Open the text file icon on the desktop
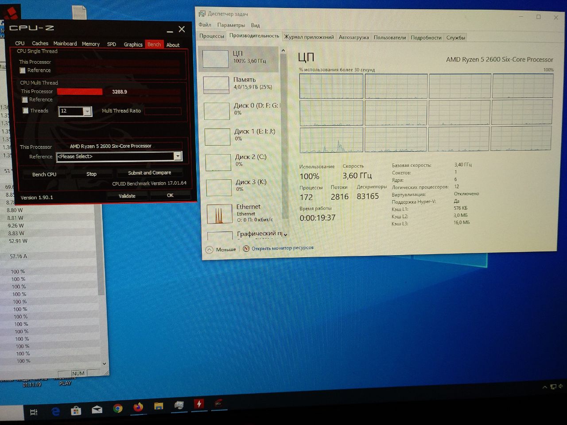The height and width of the screenshot is (425, 567). coord(79,12)
